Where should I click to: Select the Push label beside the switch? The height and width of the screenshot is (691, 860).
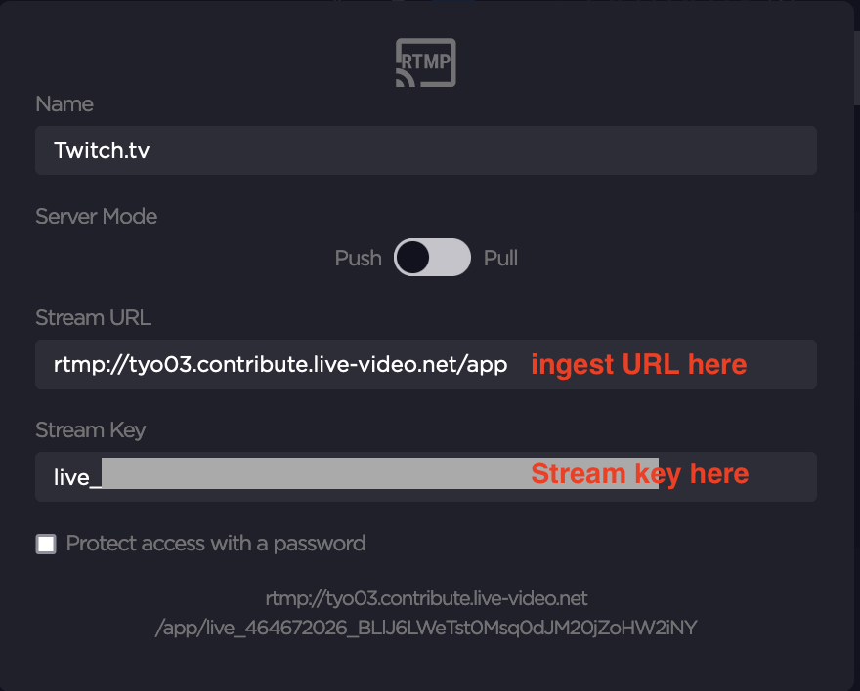point(358,258)
